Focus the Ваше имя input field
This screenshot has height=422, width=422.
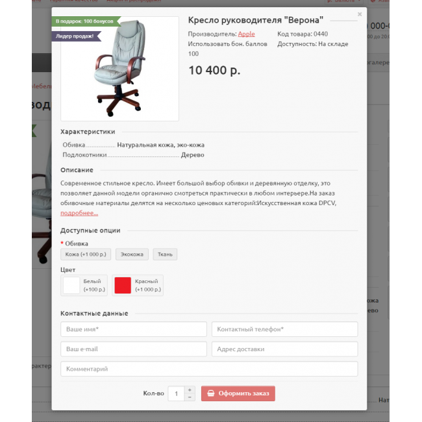[x=134, y=329]
